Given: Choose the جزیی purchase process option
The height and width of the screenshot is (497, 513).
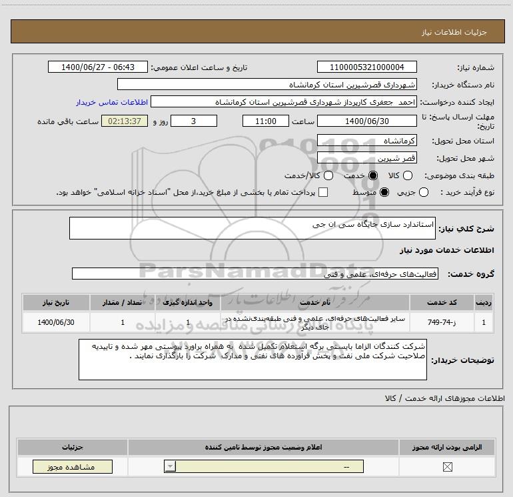Looking at the screenshot, I should 423,192.
